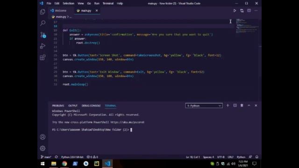Screen dimensions: 299x168
Task: Click the def Exit(): code line
Action: (x=72, y=30)
